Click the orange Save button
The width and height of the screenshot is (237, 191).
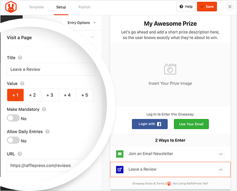[x=207, y=7]
